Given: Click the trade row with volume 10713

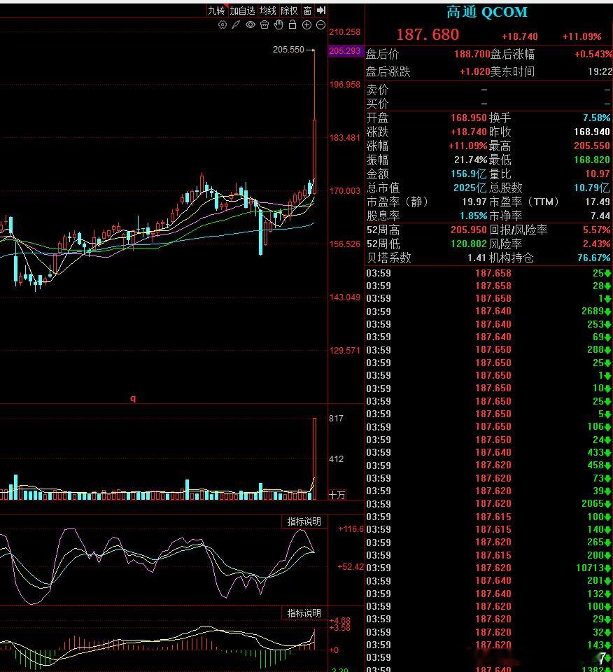Looking at the screenshot, I should pos(488,568).
